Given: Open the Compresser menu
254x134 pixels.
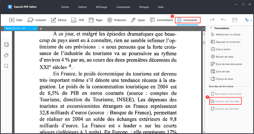Looking at the screenshot, I should coord(123,7).
